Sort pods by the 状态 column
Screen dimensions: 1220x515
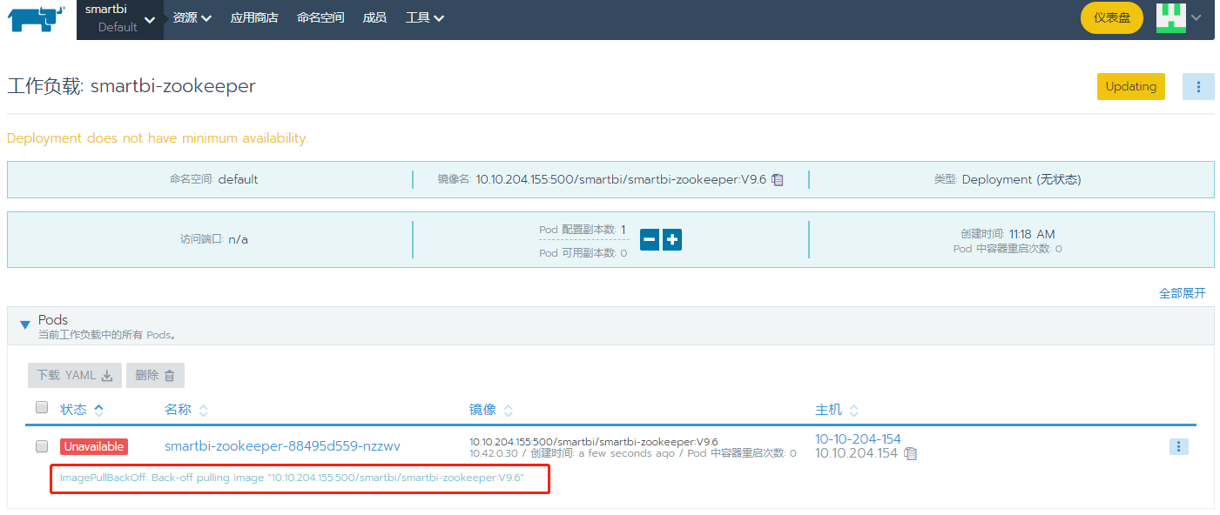(82, 409)
